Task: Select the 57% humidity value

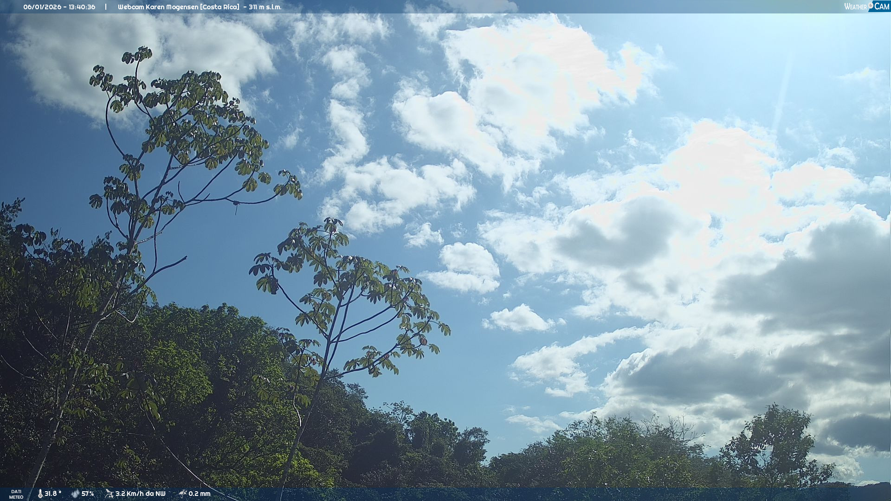Action: 88,494
